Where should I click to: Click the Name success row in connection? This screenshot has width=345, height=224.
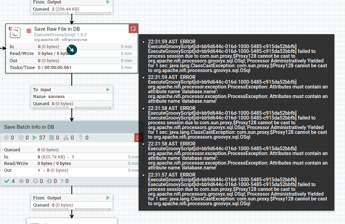[72, 96]
